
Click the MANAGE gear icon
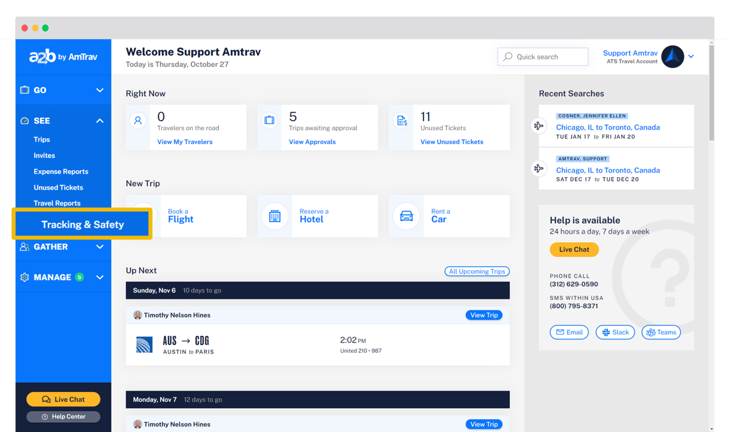(x=24, y=277)
